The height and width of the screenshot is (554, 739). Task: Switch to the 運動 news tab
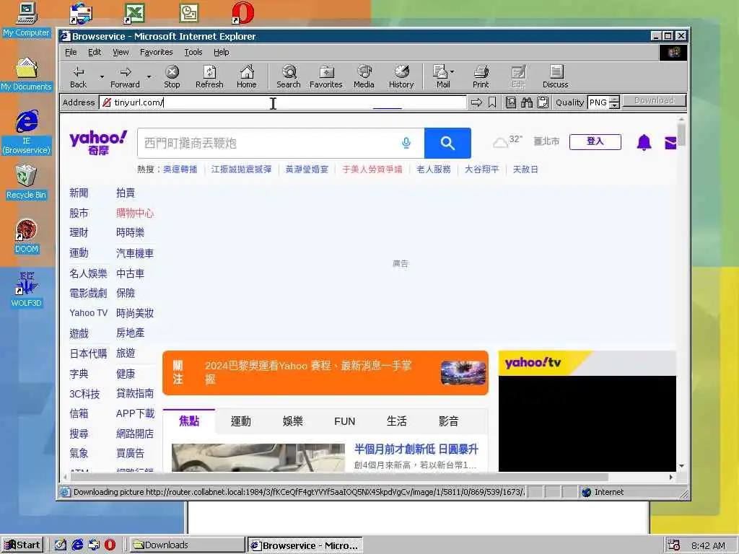coord(241,421)
